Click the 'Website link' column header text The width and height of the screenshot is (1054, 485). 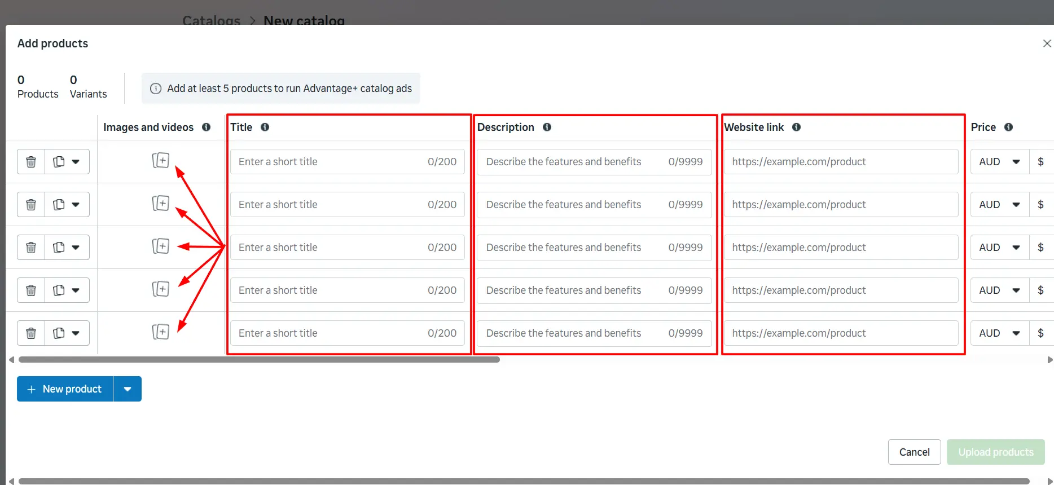[754, 127]
